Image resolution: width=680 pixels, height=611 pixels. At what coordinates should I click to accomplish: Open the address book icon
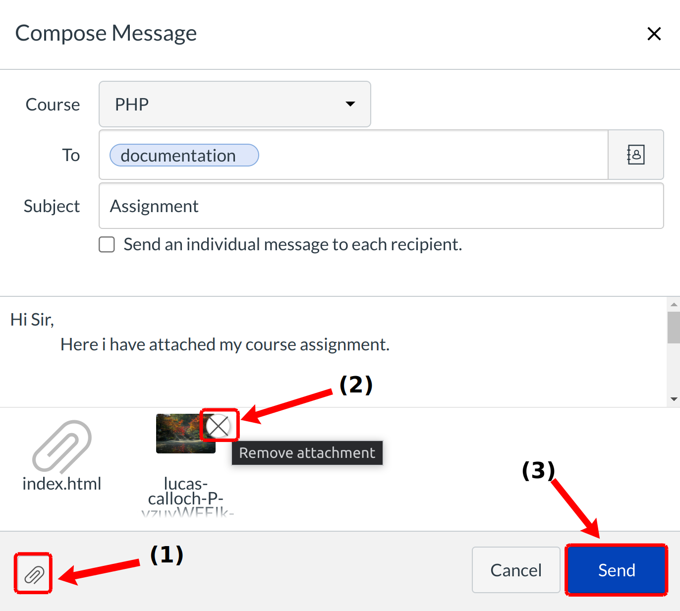(635, 155)
